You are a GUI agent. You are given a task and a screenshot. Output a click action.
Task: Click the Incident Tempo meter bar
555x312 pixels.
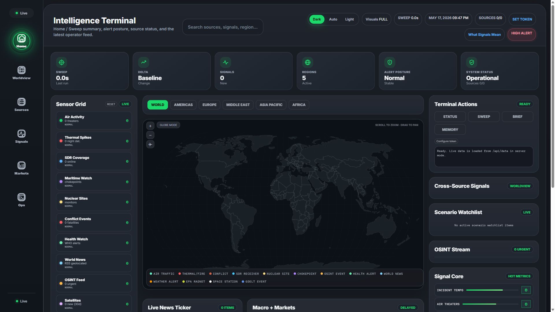click(492, 290)
